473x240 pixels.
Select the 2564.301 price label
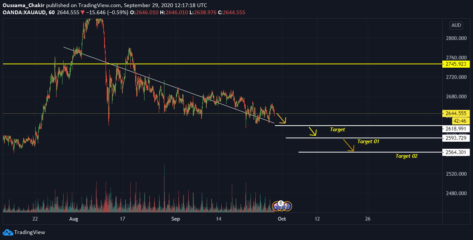point(456,152)
